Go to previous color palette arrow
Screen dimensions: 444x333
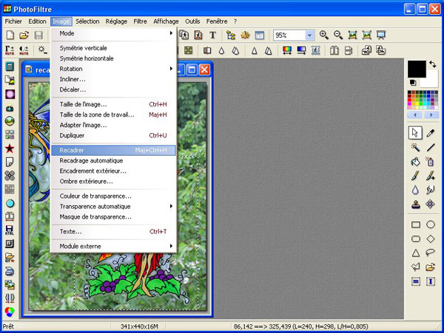415,115
